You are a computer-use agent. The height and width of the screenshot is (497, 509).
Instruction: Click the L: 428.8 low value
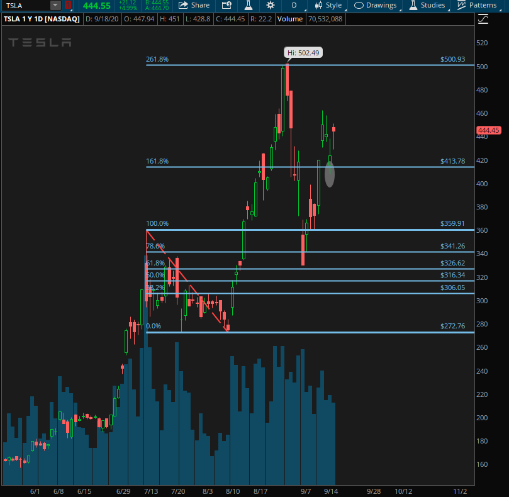pyautogui.click(x=198, y=19)
